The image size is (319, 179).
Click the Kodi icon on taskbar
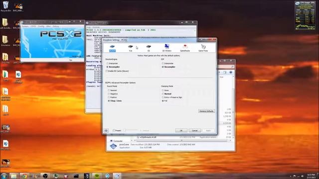[x=108, y=176]
